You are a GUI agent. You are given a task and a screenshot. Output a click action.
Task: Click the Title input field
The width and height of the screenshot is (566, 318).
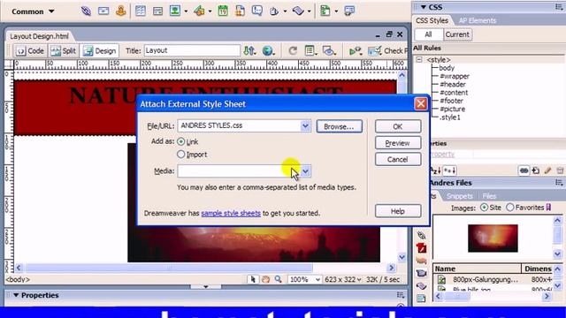coord(192,50)
